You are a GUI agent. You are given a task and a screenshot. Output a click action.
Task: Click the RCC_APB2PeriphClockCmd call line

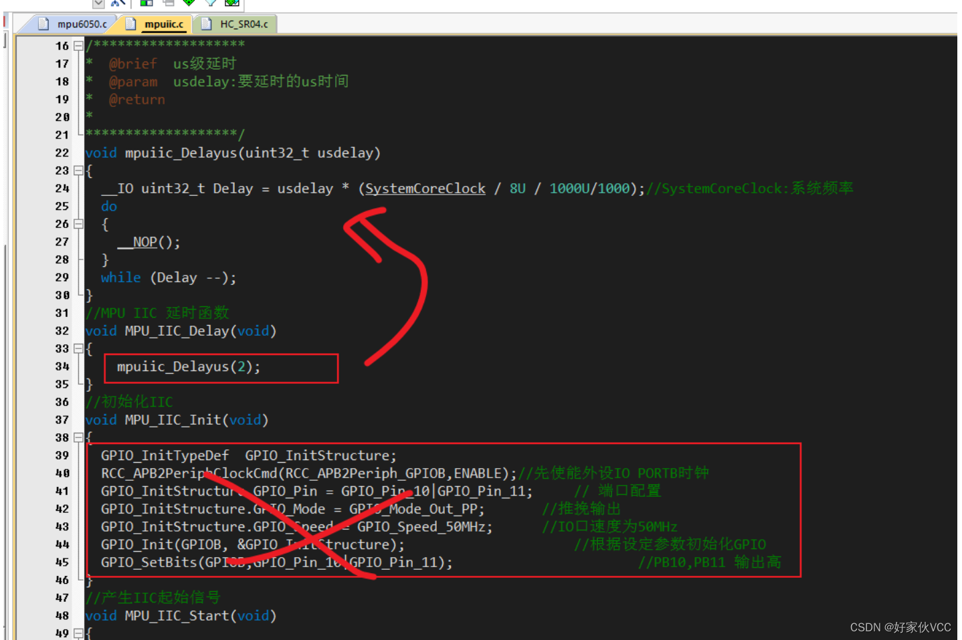tap(309, 473)
